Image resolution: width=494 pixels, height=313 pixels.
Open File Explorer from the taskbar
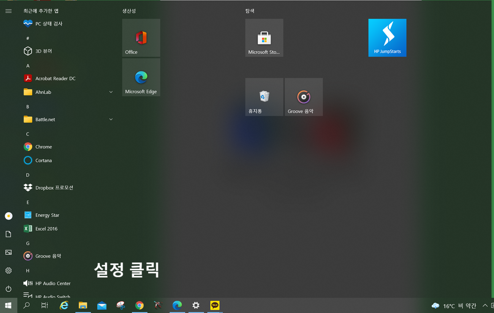[83, 305]
